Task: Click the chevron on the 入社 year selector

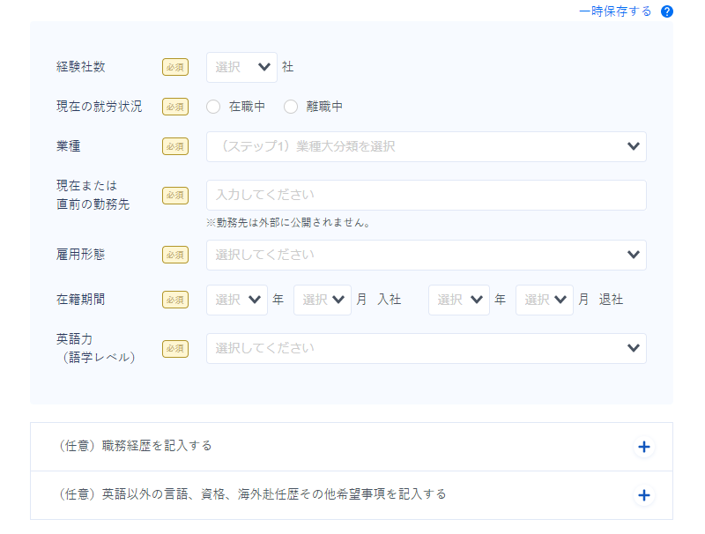Action: 255,300
